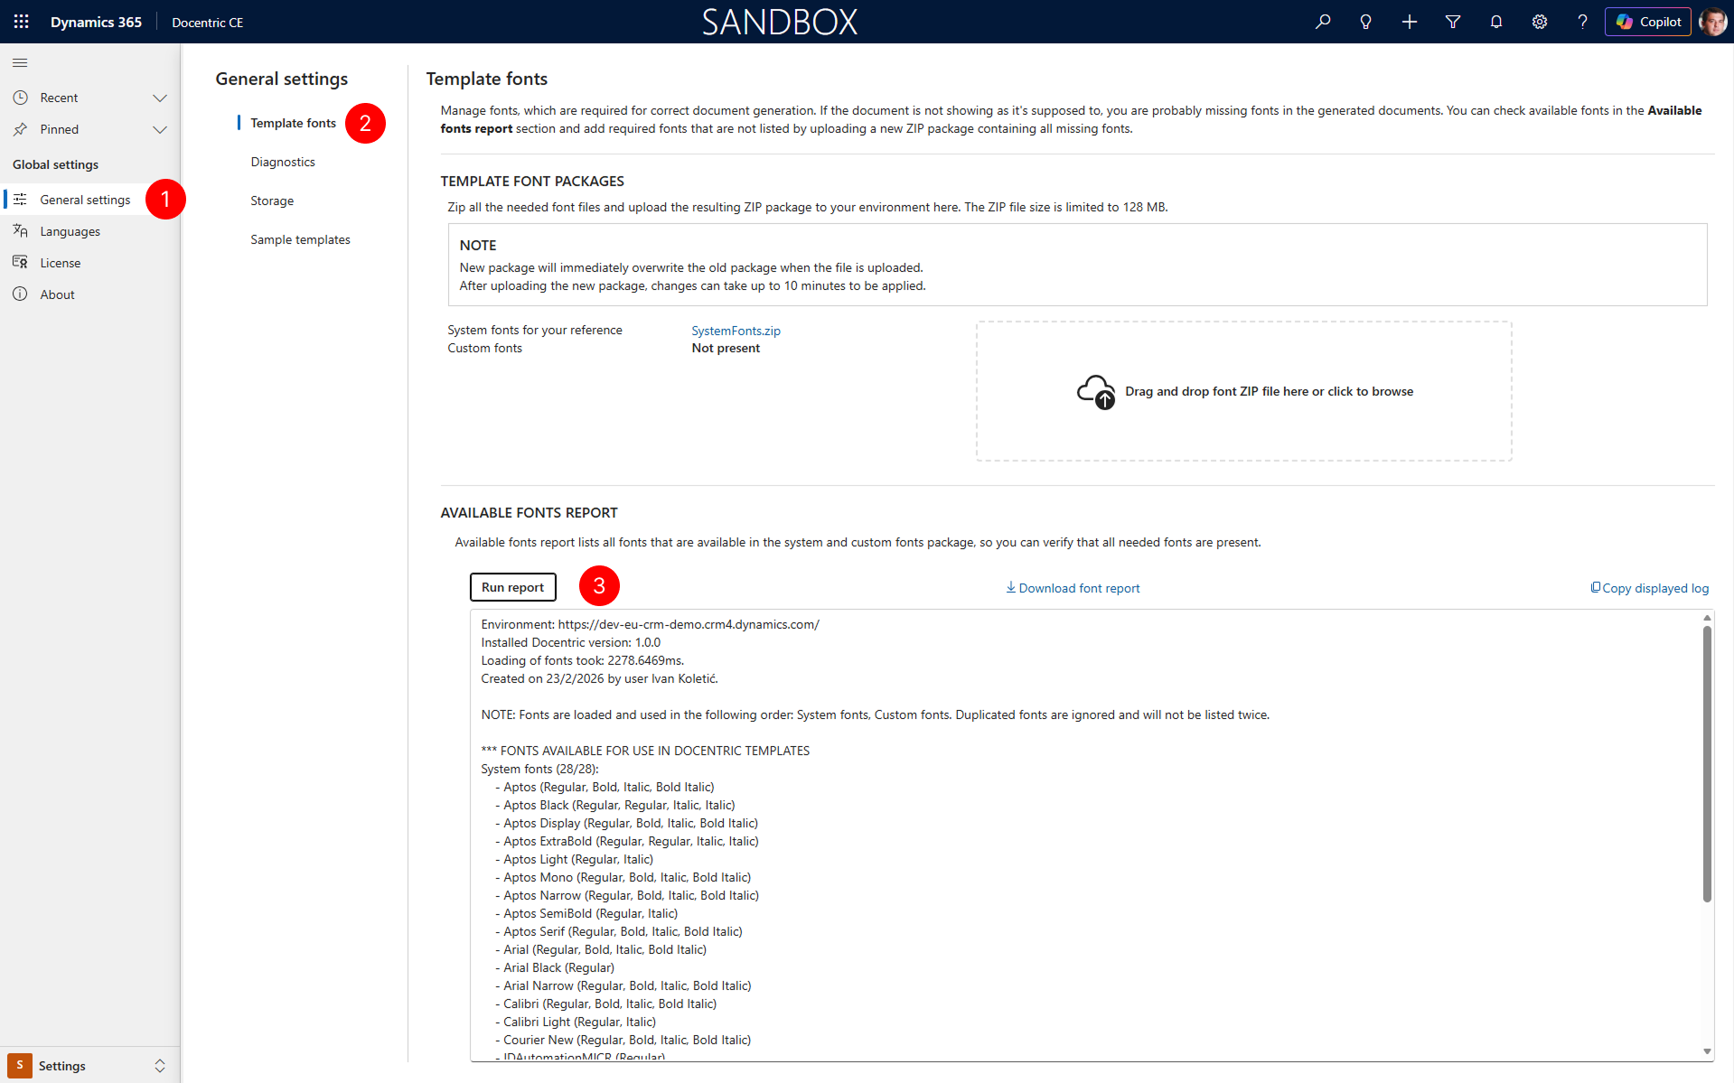Image resolution: width=1734 pixels, height=1083 pixels.
Task: Switch to the Storage tab
Action: point(272,201)
